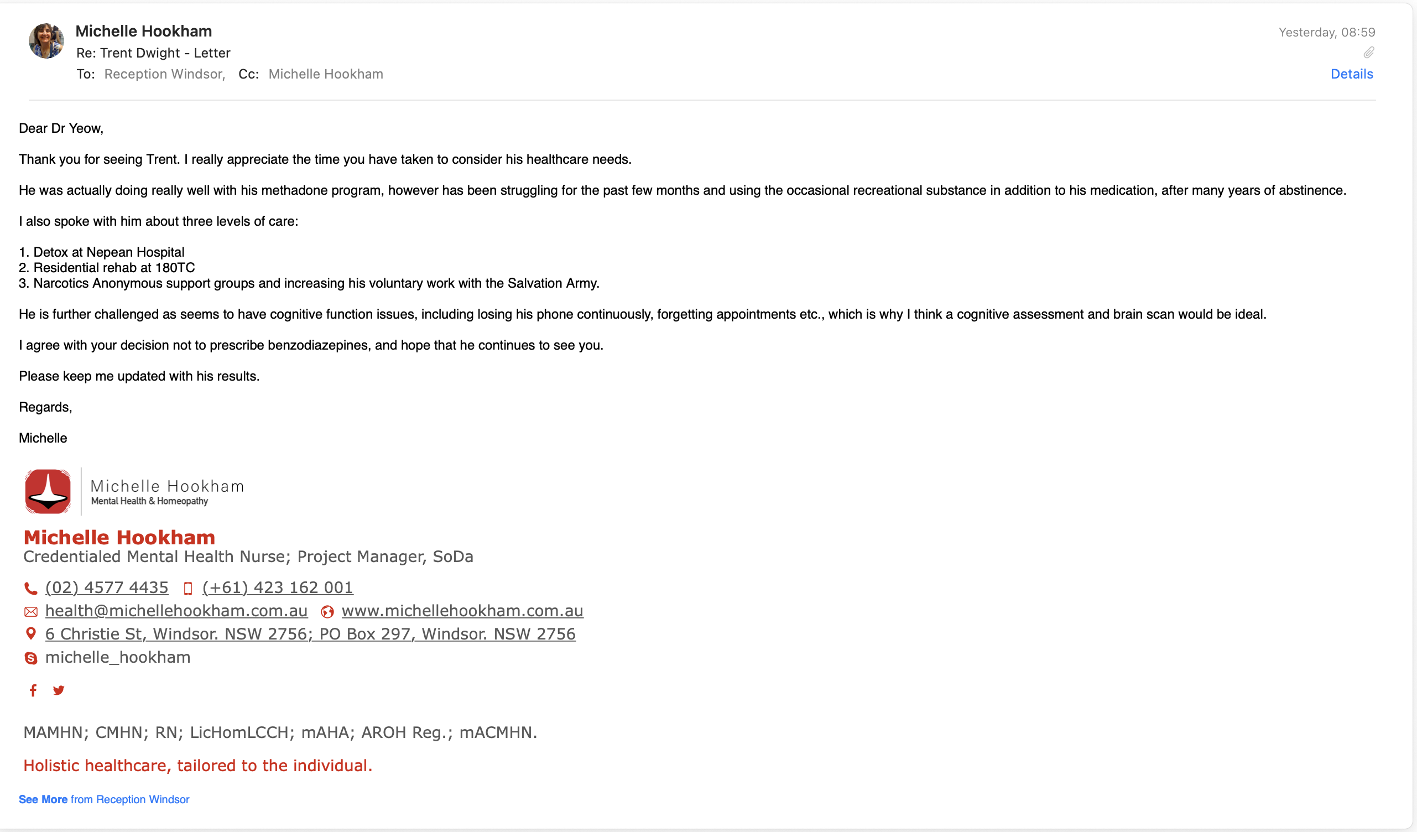Visit www.michellehookham.com.au website link
This screenshot has width=1417, height=832.
[x=462, y=611]
